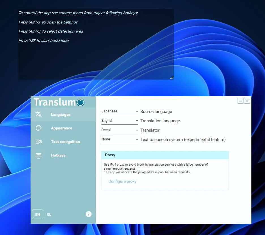Open the Translator dropdown set to Deepl
The height and width of the screenshot is (235, 265).
click(x=119, y=130)
